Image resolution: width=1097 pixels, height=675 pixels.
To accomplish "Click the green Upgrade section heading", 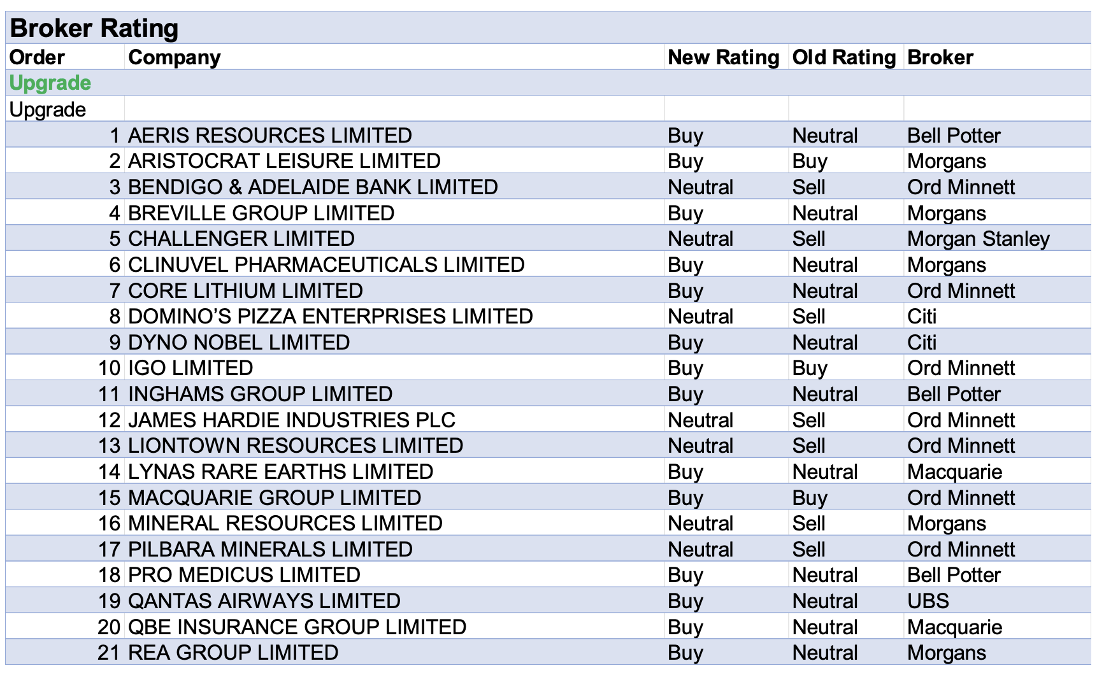I will coord(50,83).
